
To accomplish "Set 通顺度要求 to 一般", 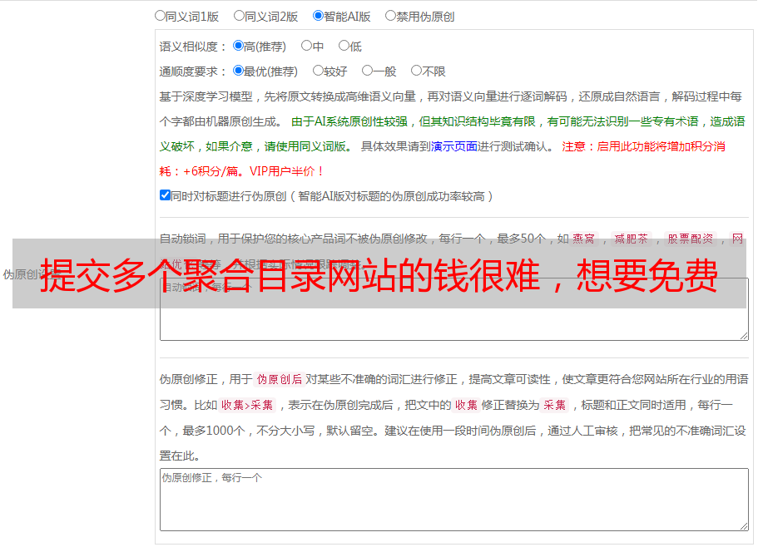I will click(x=368, y=71).
